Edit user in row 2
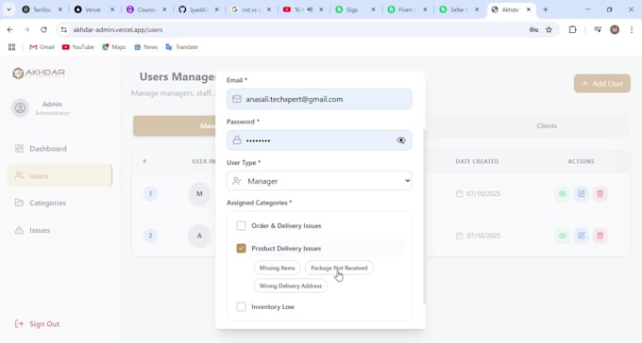The height and width of the screenshot is (343, 642). point(582,236)
